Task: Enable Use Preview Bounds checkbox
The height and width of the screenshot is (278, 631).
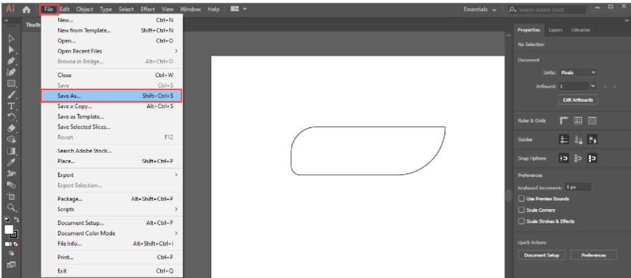Action: click(x=521, y=199)
